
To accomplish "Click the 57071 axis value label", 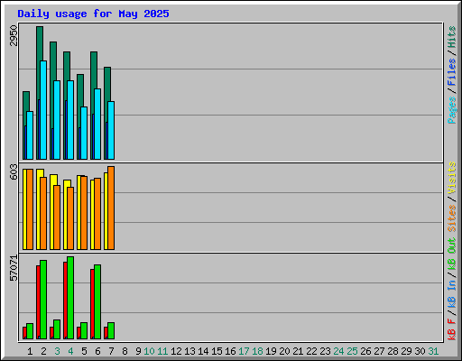I will [14, 268].
